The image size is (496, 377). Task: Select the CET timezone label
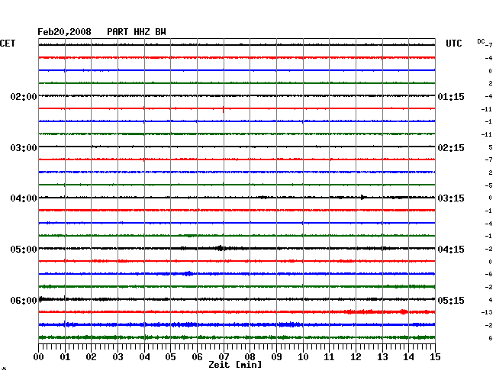[8, 43]
